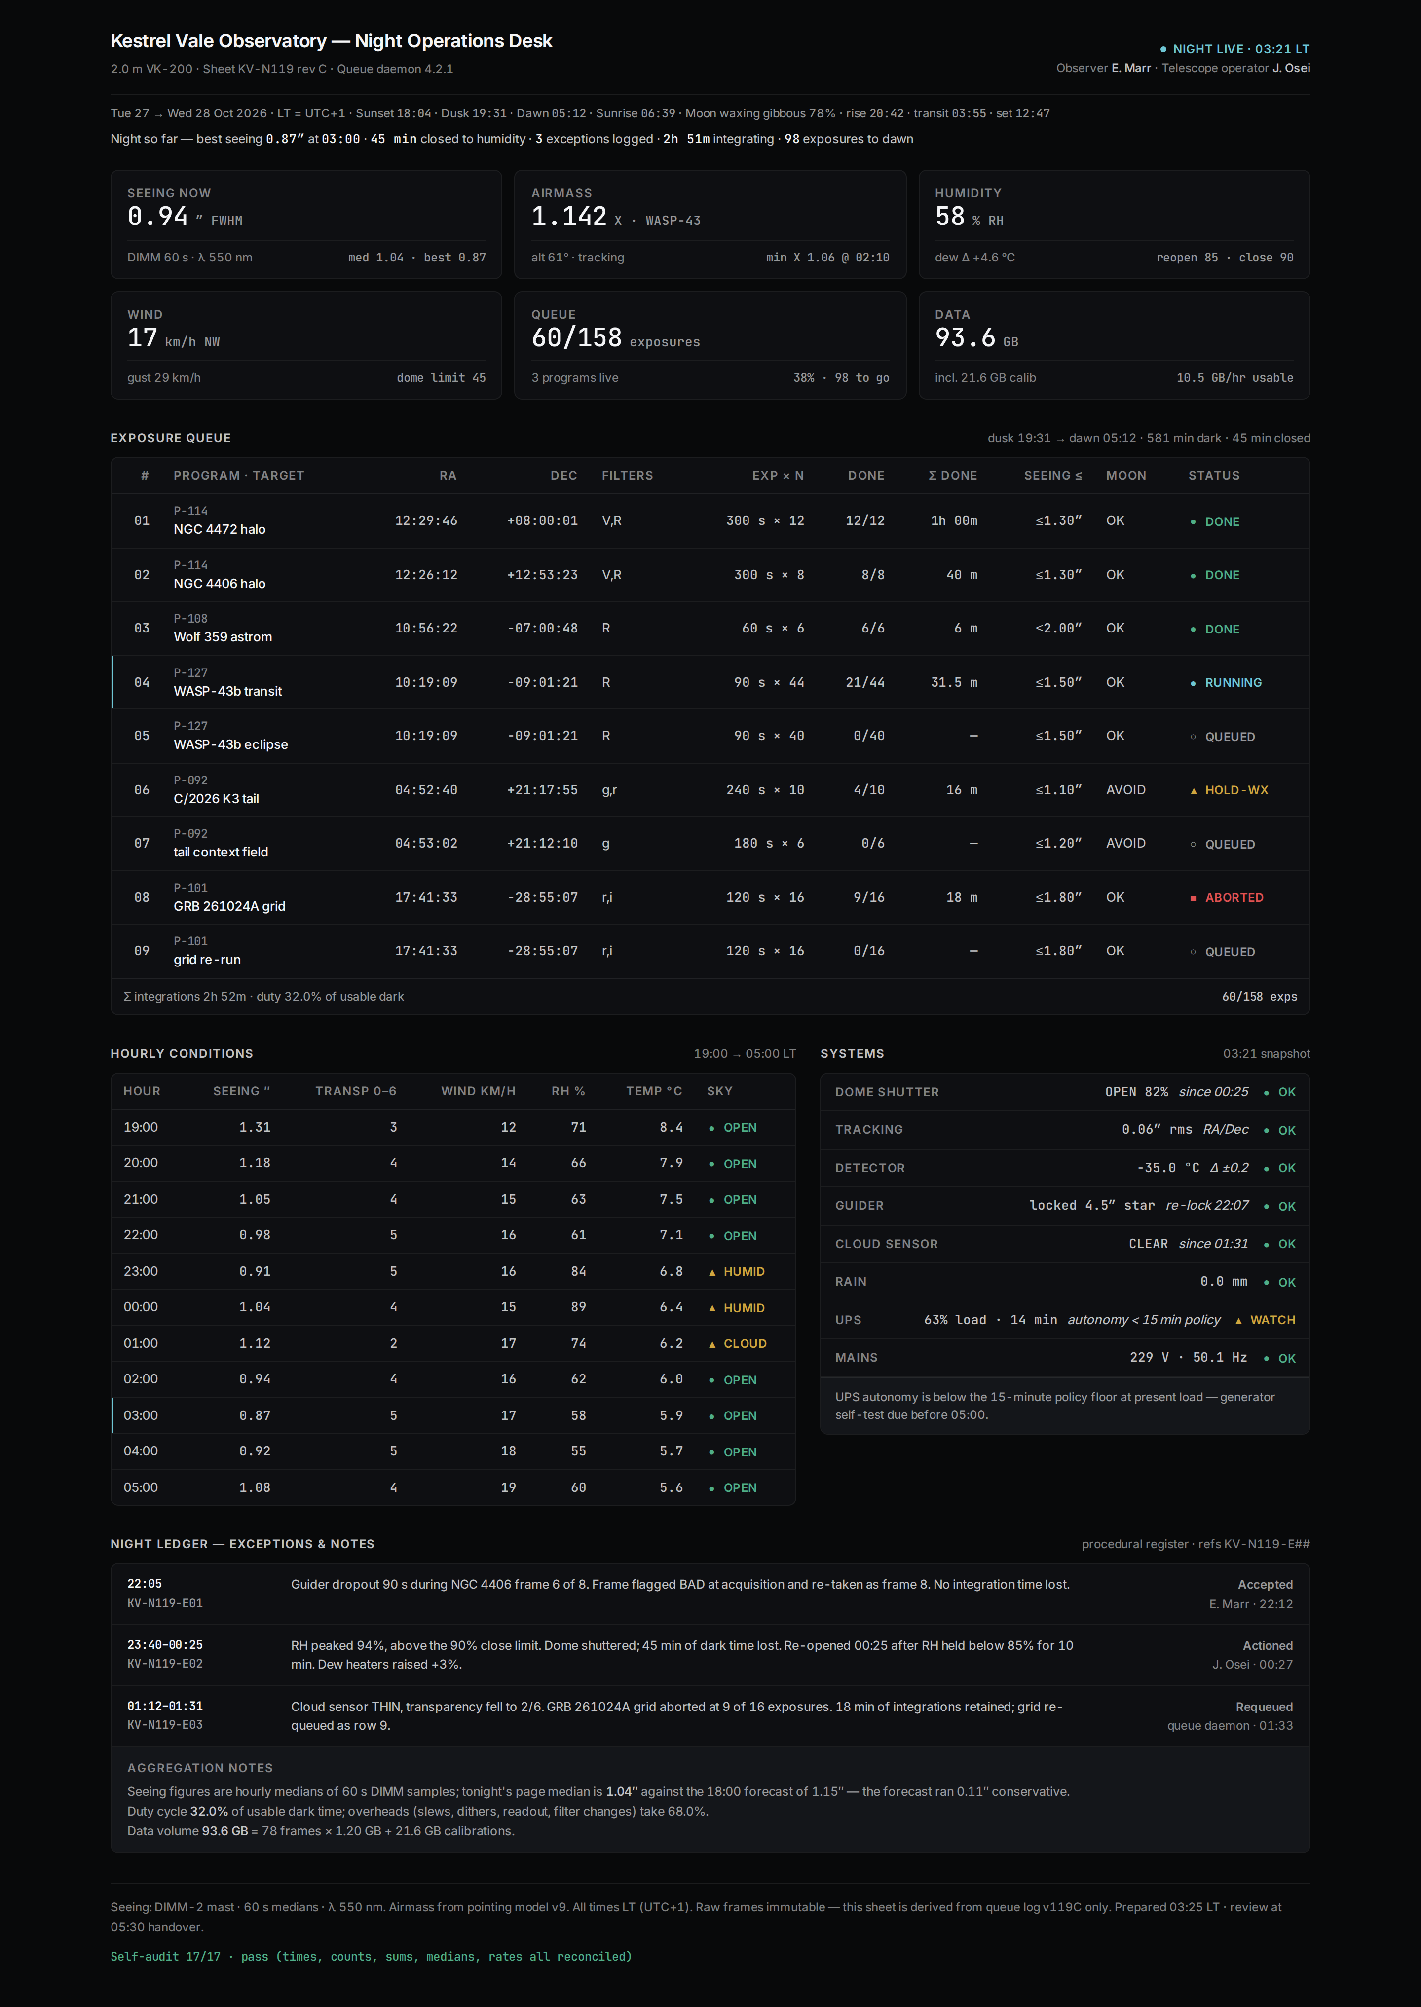Select the NGC 4472 halo target row

(x=710, y=520)
